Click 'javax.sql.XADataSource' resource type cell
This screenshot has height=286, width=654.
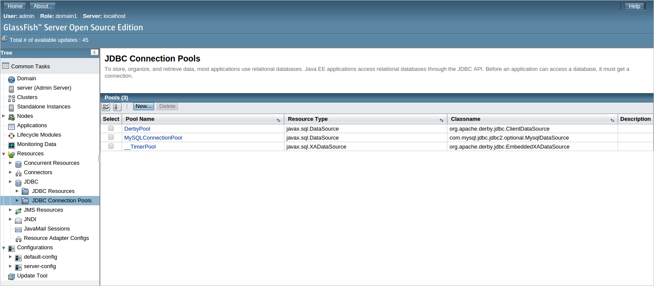tap(316, 146)
